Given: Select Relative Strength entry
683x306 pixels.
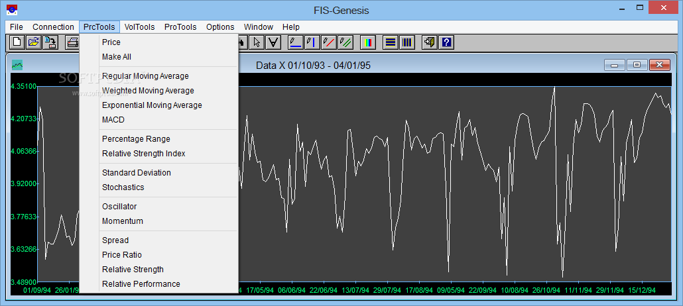Looking at the screenshot, I should (159, 270).
